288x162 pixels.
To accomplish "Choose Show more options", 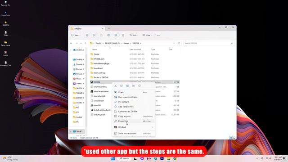I will click(x=134, y=133).
